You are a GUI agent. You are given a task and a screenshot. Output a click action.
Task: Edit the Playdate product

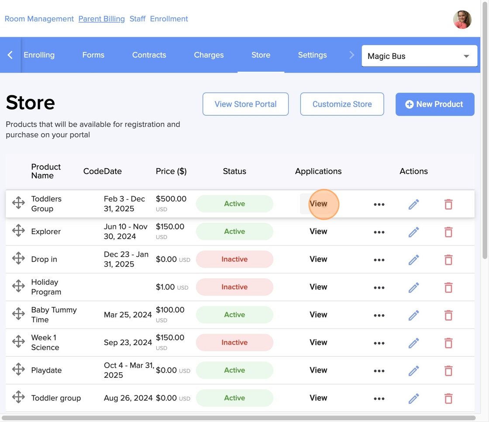[413, 371]
